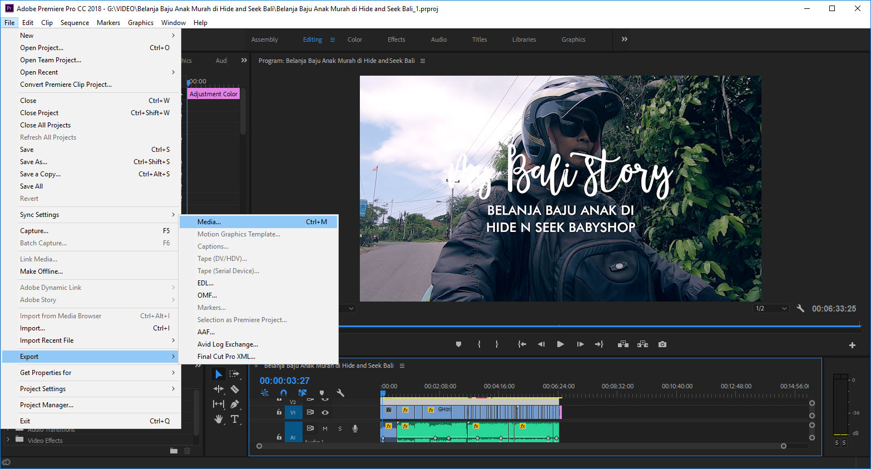The image size is (871, 469).
Task: Switch to the Color workspace tab
Action: point(354,40)
